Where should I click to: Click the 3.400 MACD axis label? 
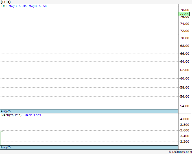click(185, 136)
